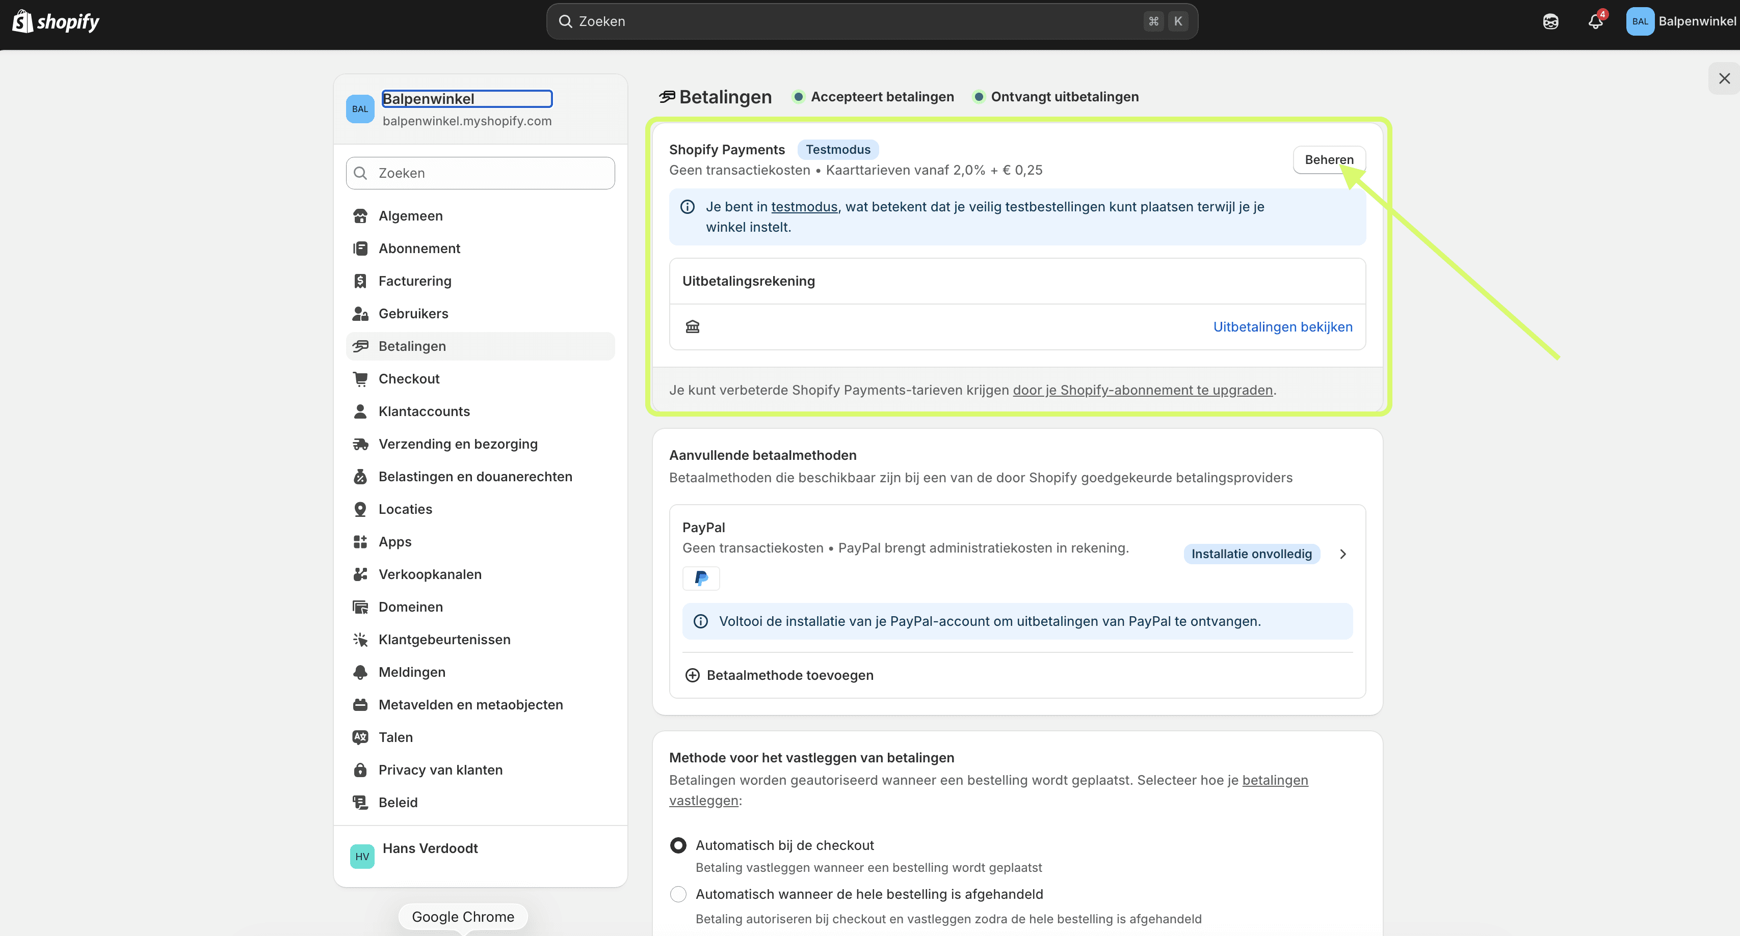The height and width of the screenshot is (936, 1740).
Task: Click the settings Zoeken search field
Action: coord(480,173)
